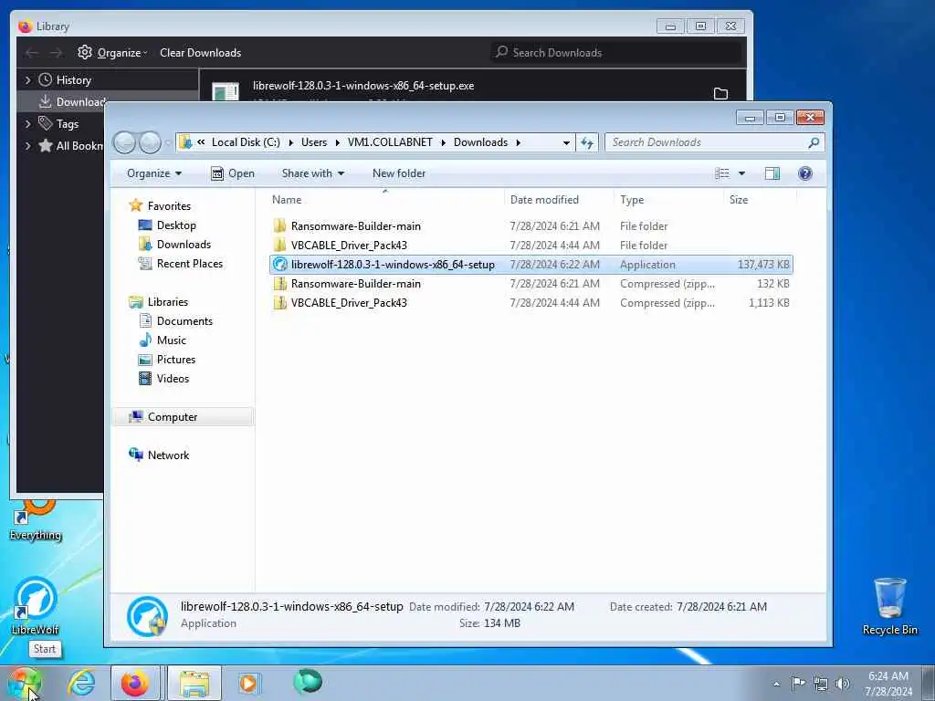The height and width of the screenshot is (701, 935).
Task: Refresh the Downloads address bar
Action: pyautogui.click(x=587, y=142)
